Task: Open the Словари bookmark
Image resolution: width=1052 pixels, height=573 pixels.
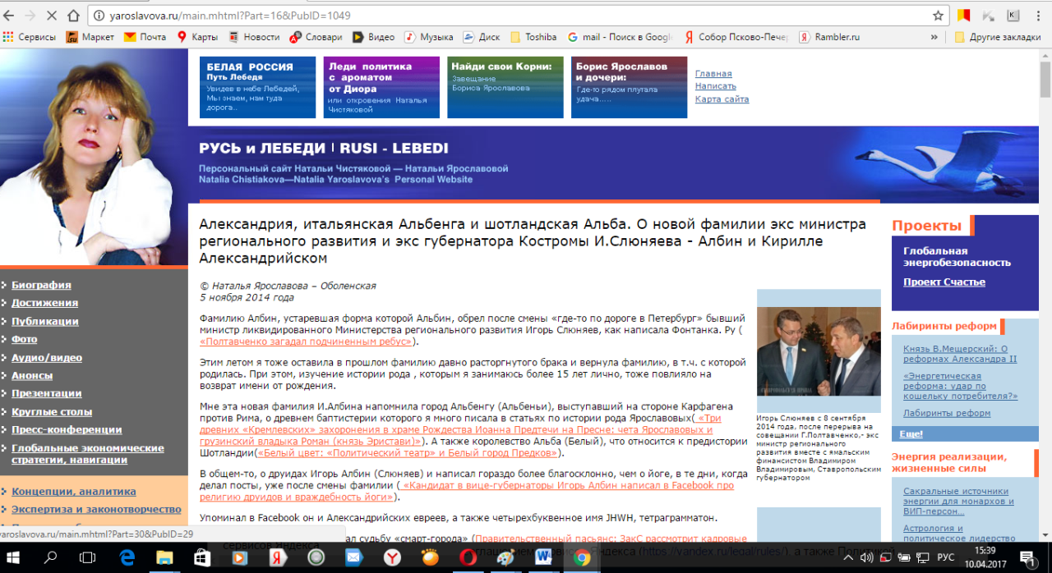Action: tap(316, 37)
